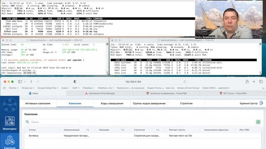Click the Simple DMCC application bookmark
This screenshot has width=266, height=149.
[216, 88]
